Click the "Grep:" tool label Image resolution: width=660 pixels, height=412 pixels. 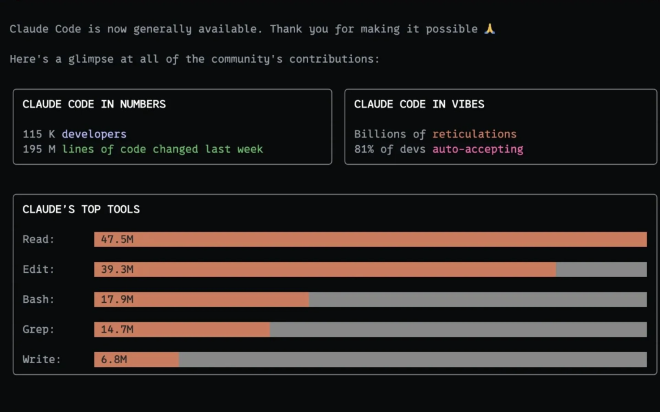click(x=38, y=330)
